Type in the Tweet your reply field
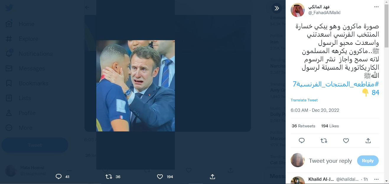The height and width of the screenshot is (184, 389). click(x=330, y=161)
